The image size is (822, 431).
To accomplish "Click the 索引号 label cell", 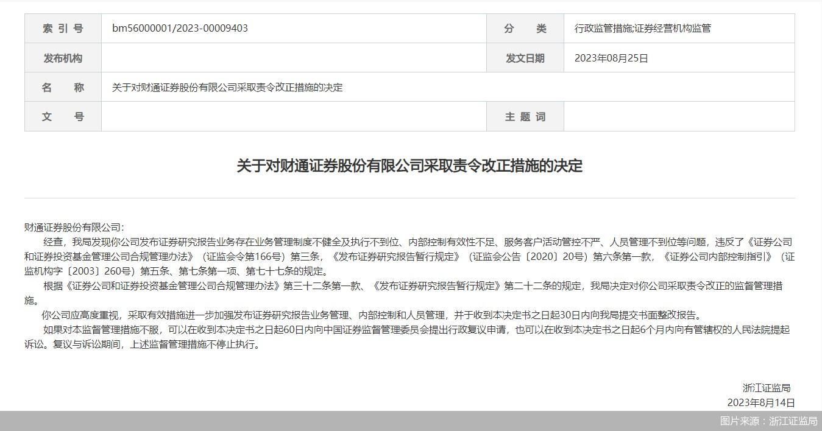I will tap(63, 29).
